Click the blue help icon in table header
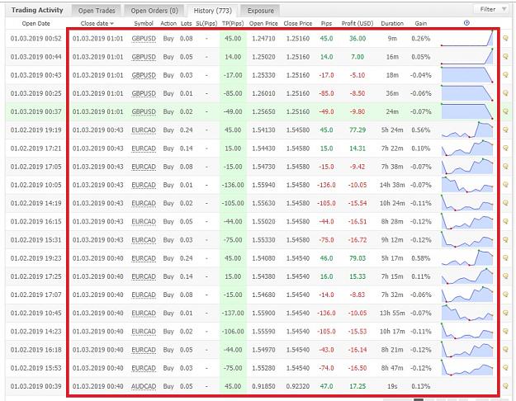 click(466, 23)
